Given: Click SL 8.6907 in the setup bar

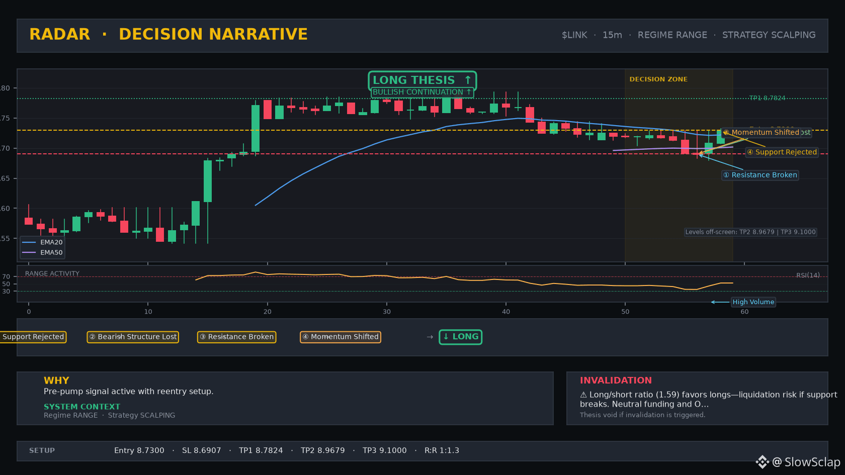Looking at the screenshot, I should click(x=201, y=451).
